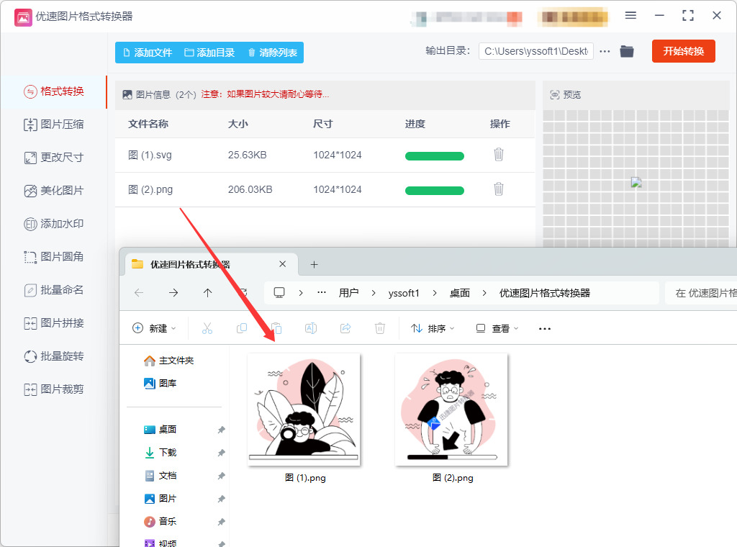Viewport: 737px width, 547px height.
Task: Click the rename icon in Explorer toolbar
Action: tap(311, 328)
